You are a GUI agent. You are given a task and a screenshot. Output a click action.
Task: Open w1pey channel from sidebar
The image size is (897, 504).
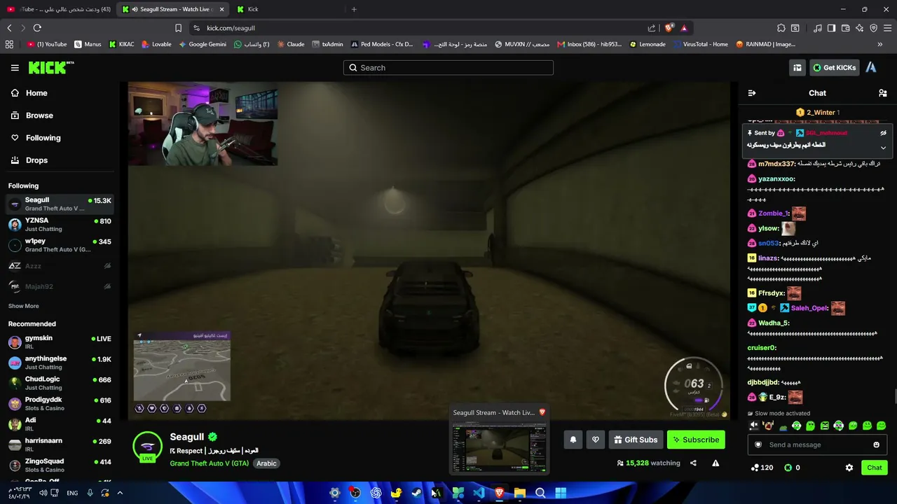click(59, 245)
